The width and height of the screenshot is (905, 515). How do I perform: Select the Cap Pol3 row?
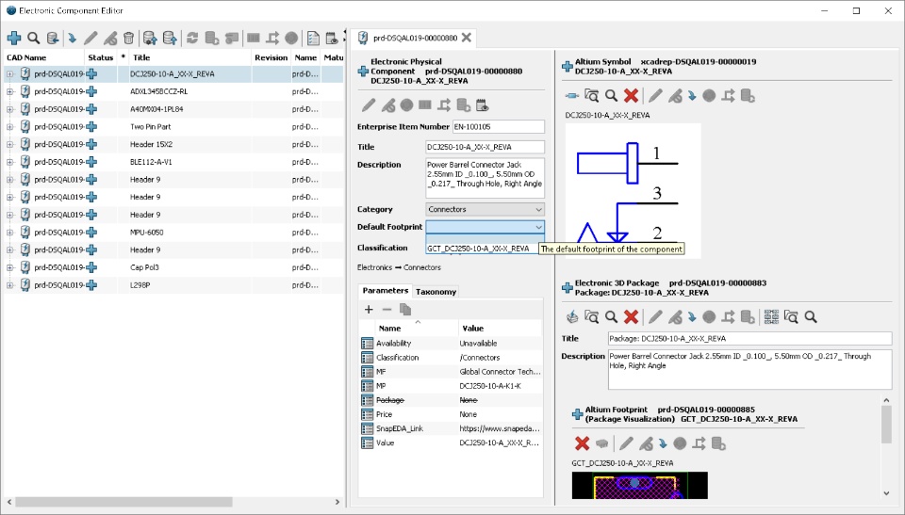(173, 267)
